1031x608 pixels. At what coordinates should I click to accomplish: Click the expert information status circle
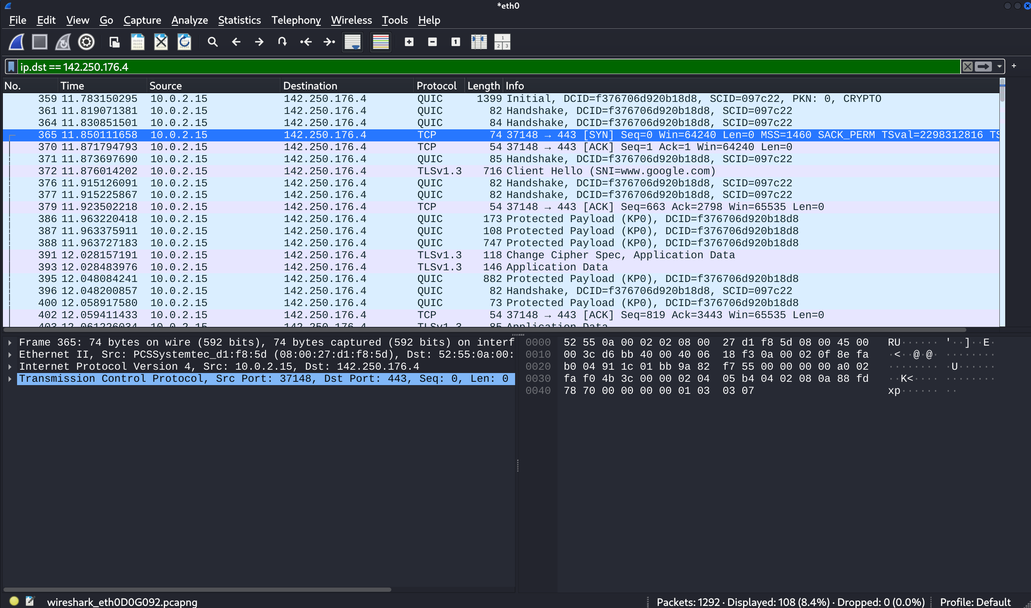click(x=14, y=601)
